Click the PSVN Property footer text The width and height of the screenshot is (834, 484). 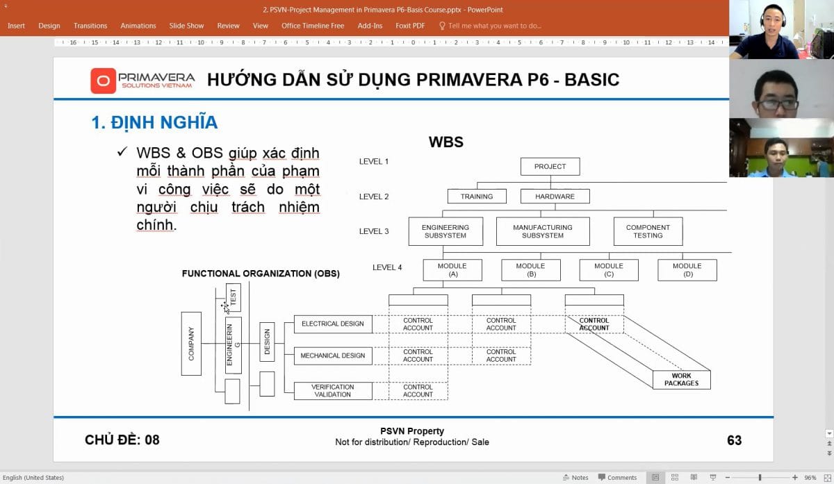[x=412, y=431]
